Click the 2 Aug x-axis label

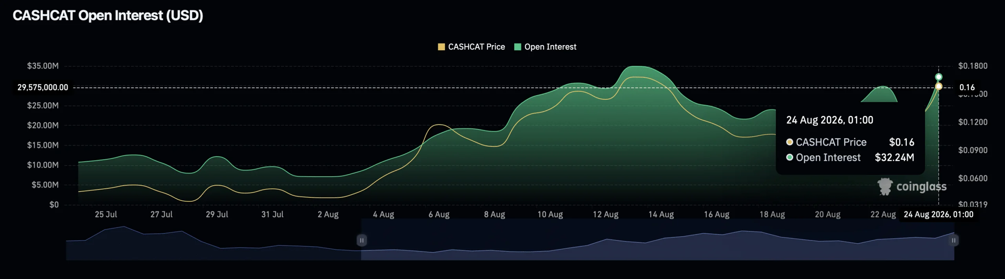[x=328, y=215]
